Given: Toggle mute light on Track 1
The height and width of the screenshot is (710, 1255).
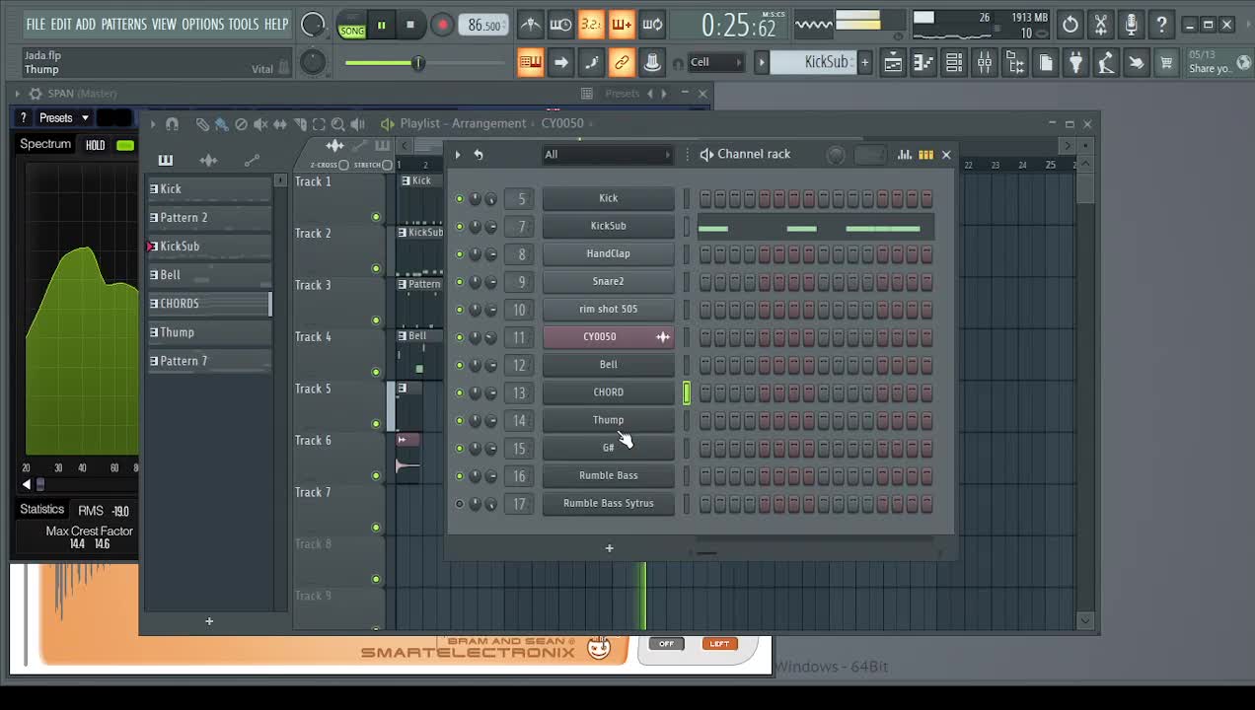Looking at the screenshot, I should click(x=376, y=217).
